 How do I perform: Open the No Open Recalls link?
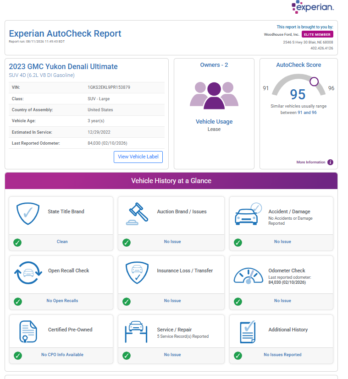[x=62, y=301]
